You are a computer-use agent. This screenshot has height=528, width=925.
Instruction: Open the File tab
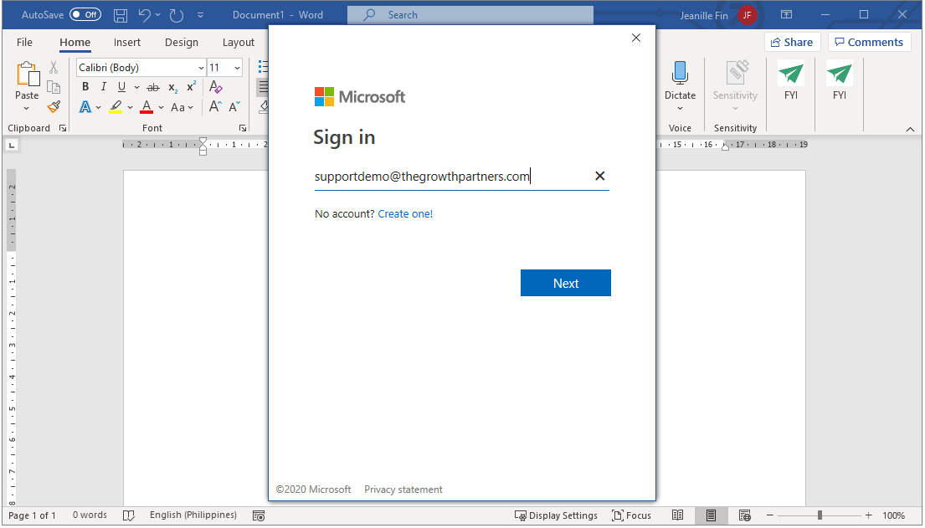click(x=24, y=43)
